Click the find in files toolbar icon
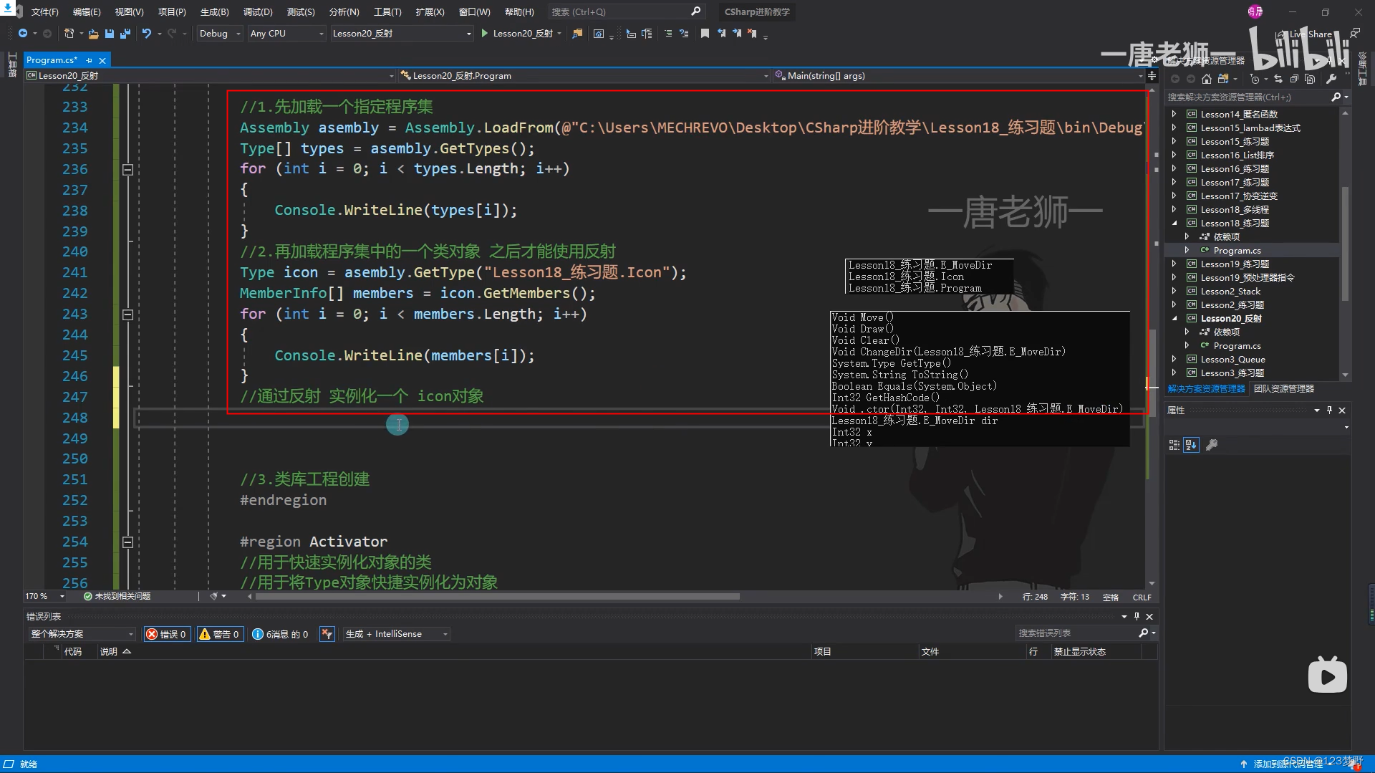The image size is (1375, 773). tap(577, 34)
